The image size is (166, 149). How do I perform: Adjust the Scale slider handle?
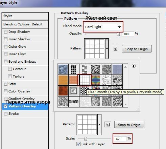click(x=86, y=139)
